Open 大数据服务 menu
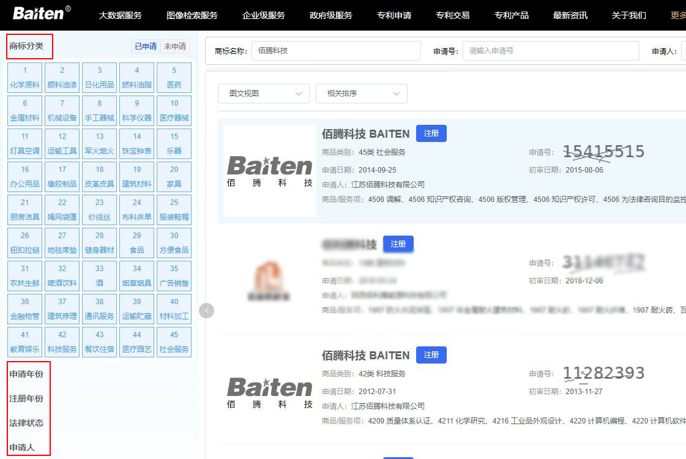Image resolution: width=686 pixels, height=459 pixels. coord(121,15)
